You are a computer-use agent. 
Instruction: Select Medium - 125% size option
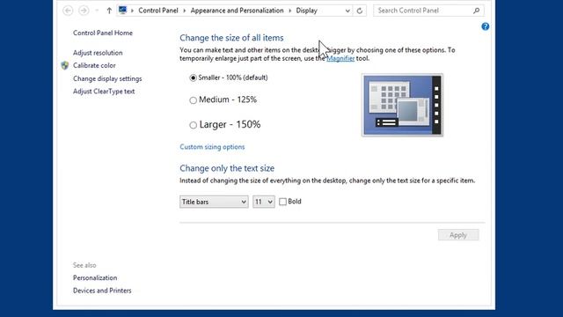194,100
